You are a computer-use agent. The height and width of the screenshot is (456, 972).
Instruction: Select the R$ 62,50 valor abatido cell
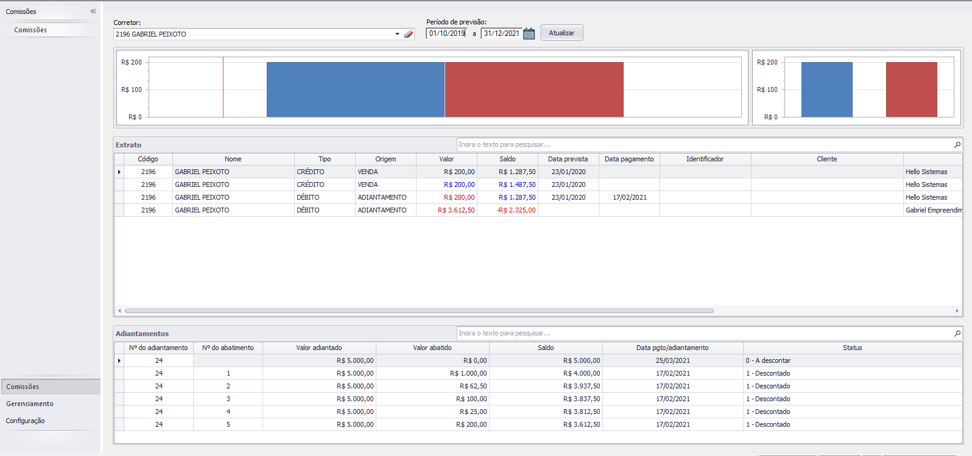pos(432,386)
